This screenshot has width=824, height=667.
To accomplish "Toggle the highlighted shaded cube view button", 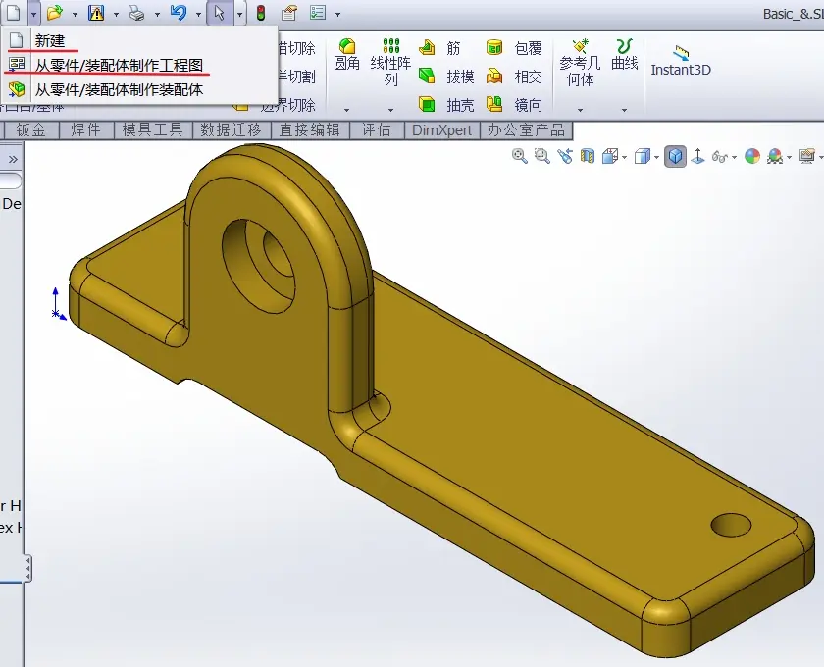I will [x=675, y=156].
